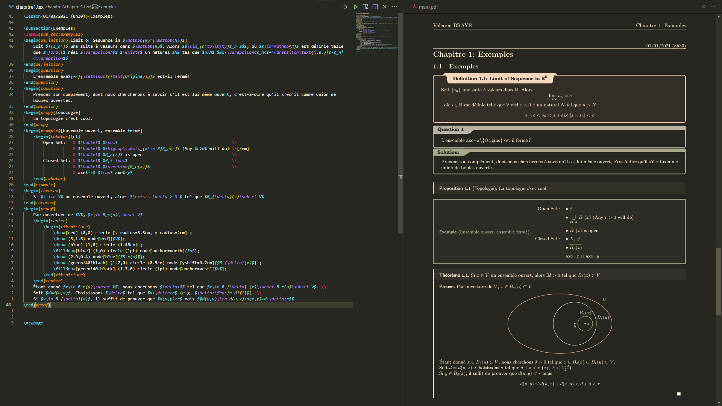Click 'Closed Set :' label in PDF table
Image resolution: width=722 pixels, height=406 pixels.
tap(548, 239)
